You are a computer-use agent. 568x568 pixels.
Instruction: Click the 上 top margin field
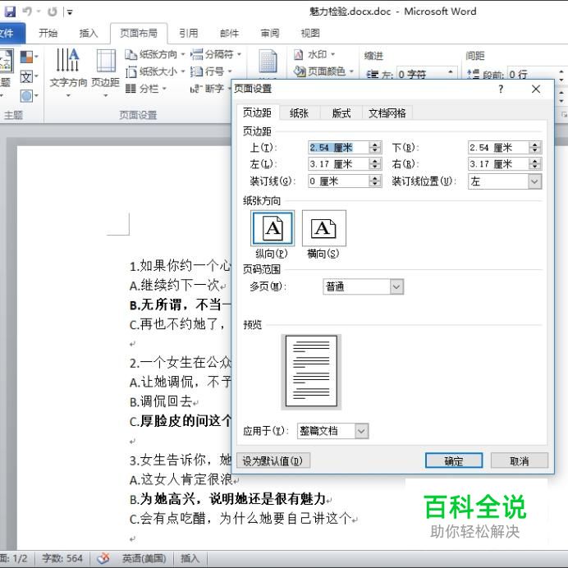coord(339,148)
